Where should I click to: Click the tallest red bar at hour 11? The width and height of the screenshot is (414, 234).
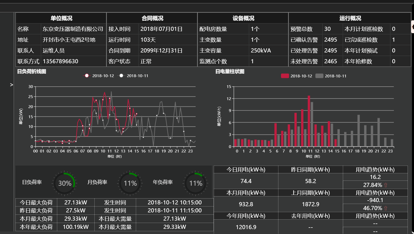[309, 121]
